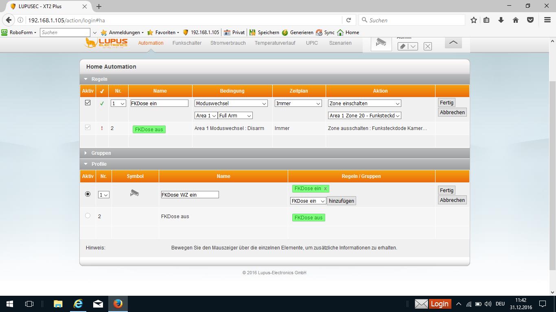Click the surveillance camera icon in header

[381, 43]
